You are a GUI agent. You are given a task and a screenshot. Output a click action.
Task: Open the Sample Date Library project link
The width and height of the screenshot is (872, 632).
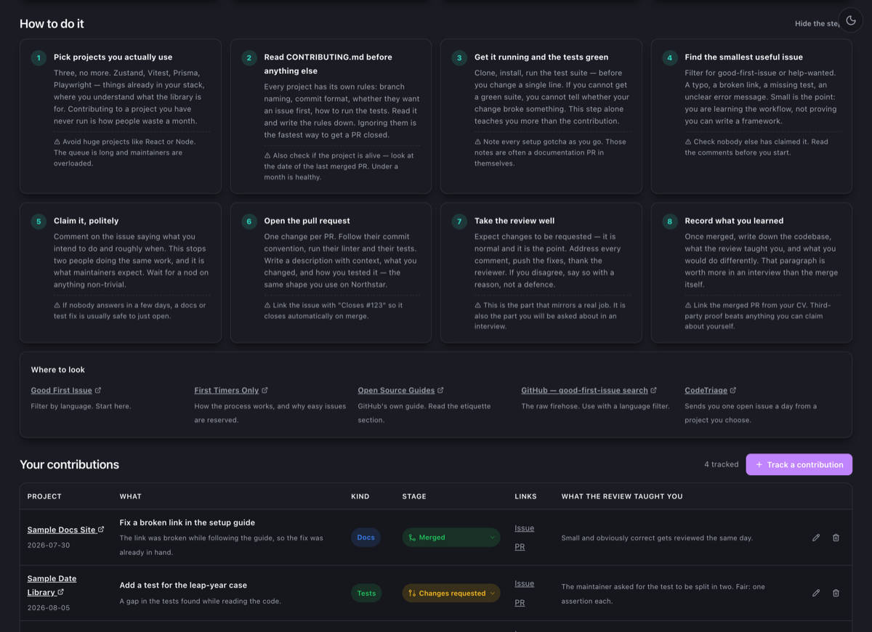pos(52,585)
